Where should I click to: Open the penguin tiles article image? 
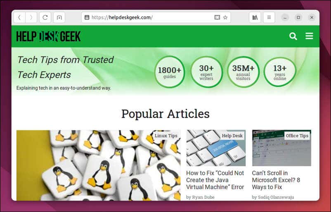pyautogui.click(x=98, y=165)
